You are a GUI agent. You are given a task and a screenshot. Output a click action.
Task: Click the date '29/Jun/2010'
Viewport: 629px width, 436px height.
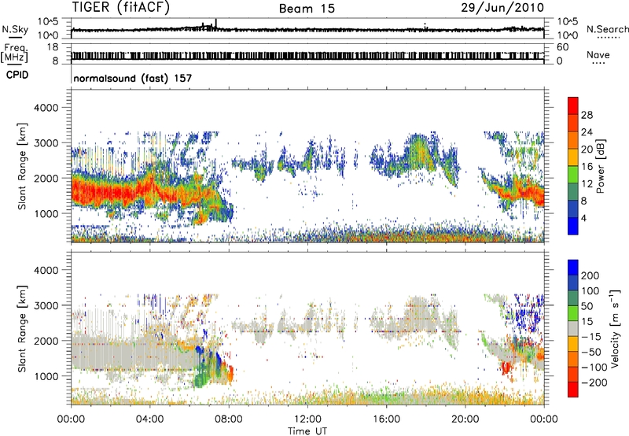(x=502, y=7)
